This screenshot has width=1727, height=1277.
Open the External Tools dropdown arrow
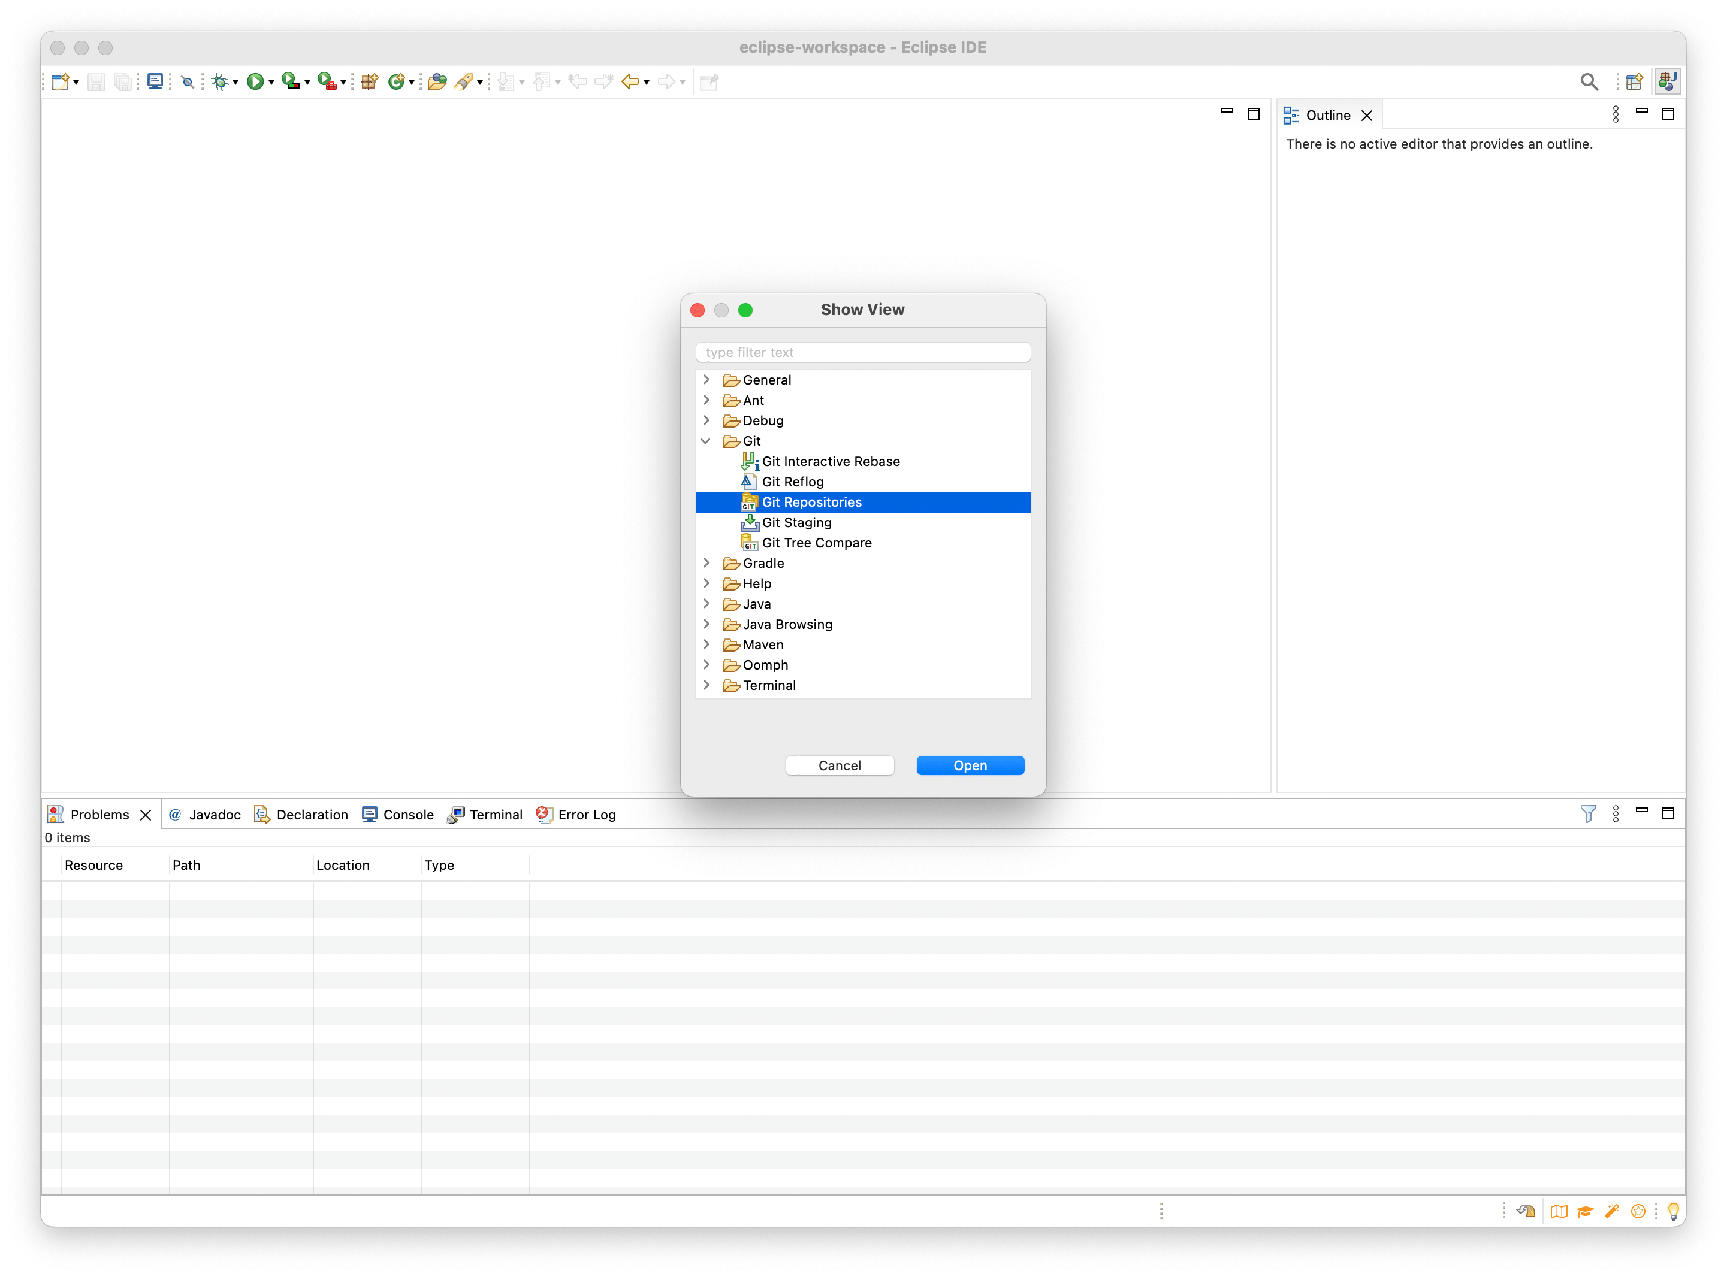343,83
